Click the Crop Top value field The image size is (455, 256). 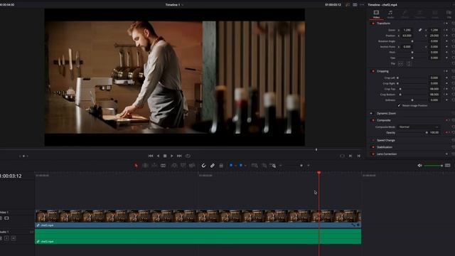(x=434, y=89)
